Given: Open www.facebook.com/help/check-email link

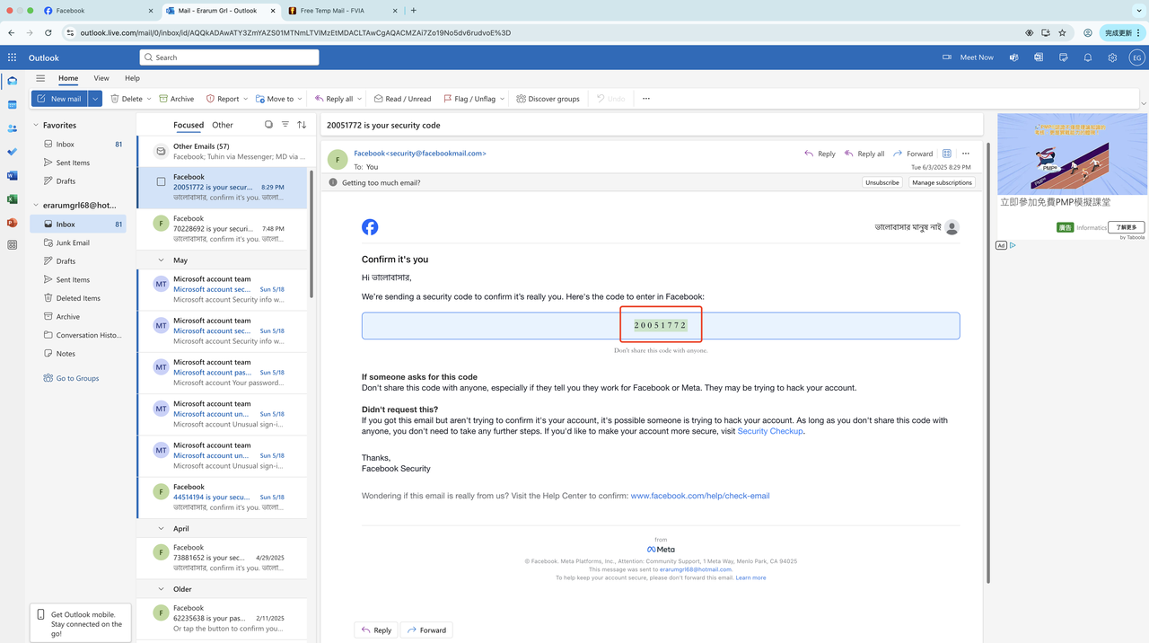Looking at the screenshot, I should (x=700, y=496).
